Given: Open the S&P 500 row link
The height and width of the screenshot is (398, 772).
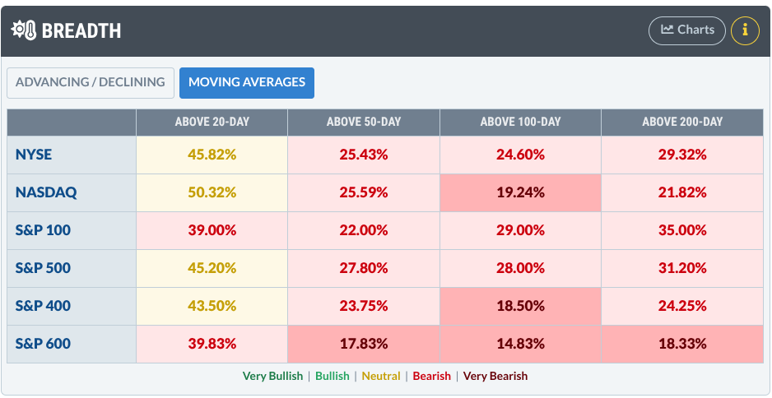Looking at the screenshot, I should (x=43, y=268).
